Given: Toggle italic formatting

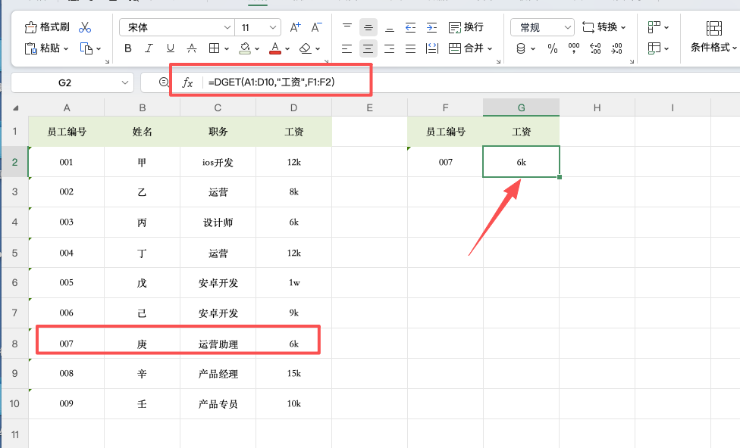Looking at the screenshot, I should [149, 48].
